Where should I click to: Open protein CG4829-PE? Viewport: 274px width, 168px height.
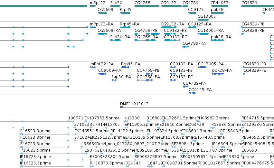click(x=255, y=70)
